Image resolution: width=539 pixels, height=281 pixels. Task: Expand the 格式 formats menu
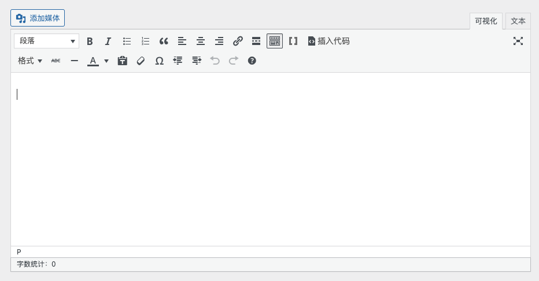(x=30, y=61)
